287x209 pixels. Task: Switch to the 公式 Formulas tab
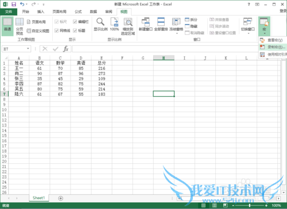[x=78, y=11]
